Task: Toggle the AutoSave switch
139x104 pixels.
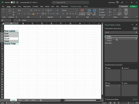Action: (x=13, y=2)
